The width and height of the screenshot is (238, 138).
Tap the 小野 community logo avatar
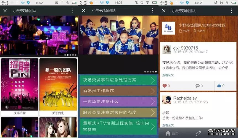(168, 28)
